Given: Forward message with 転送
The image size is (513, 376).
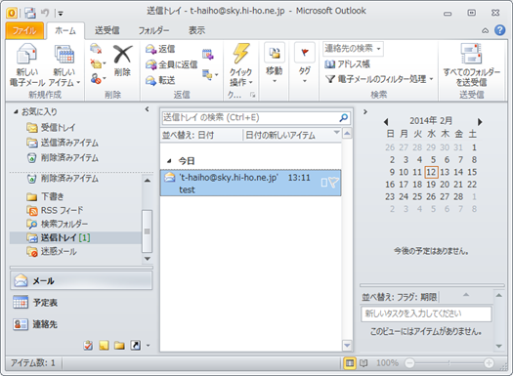Looking at the screenshot, I should click(x=160, y=80).
